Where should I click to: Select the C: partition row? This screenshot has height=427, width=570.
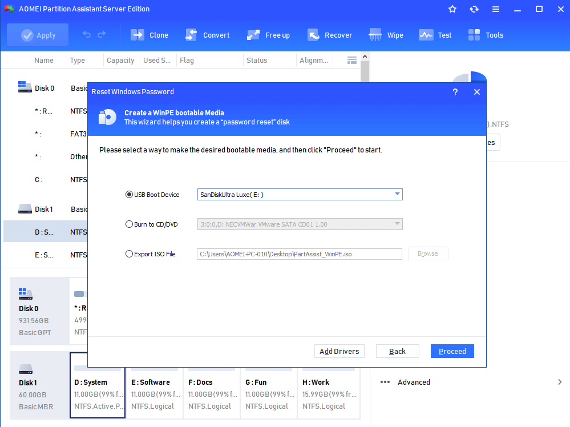[46, 180]
